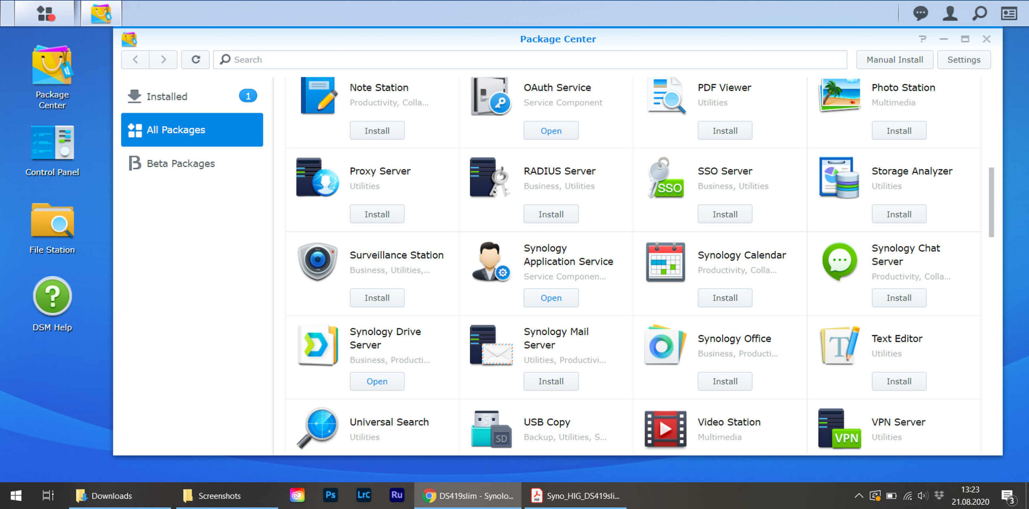
Task: Open File Station desktop shortcut
Action: click(52, 228)
